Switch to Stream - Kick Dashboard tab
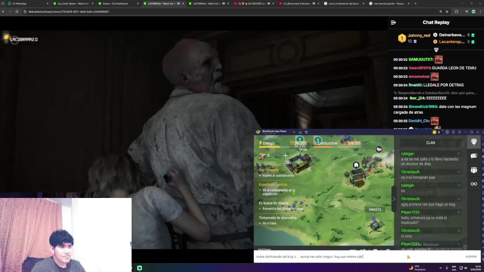 [118, 3]
